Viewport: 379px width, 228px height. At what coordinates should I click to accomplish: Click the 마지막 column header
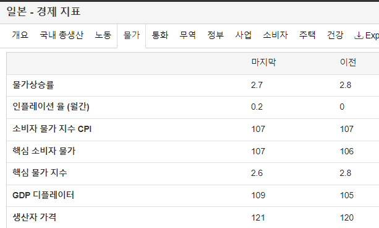(263, 63)
